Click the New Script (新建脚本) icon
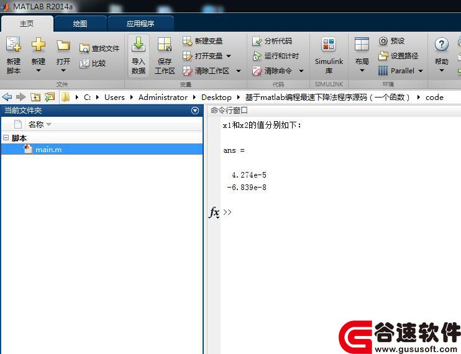 click(x=14, y=44)
